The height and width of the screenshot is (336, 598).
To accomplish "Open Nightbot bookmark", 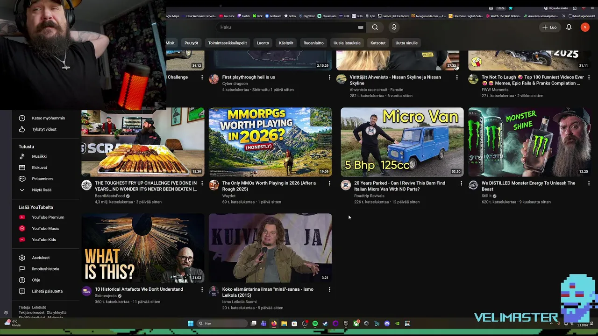I will coord(307,16).
